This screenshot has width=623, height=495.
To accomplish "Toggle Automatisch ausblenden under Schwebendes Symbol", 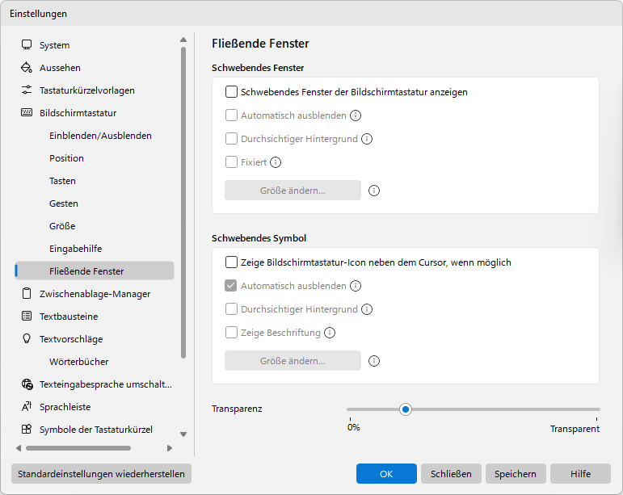I will [x=231, y=285].
